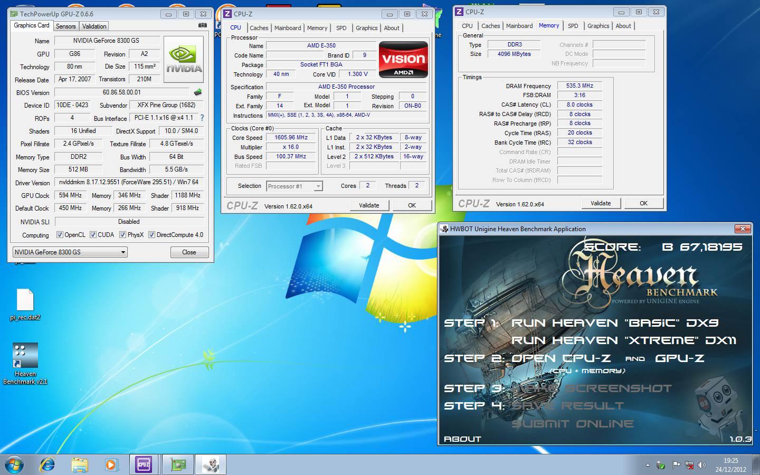Click the Show Desktop strip at taskbar end

pyautogui.click(x=756, y=464)
